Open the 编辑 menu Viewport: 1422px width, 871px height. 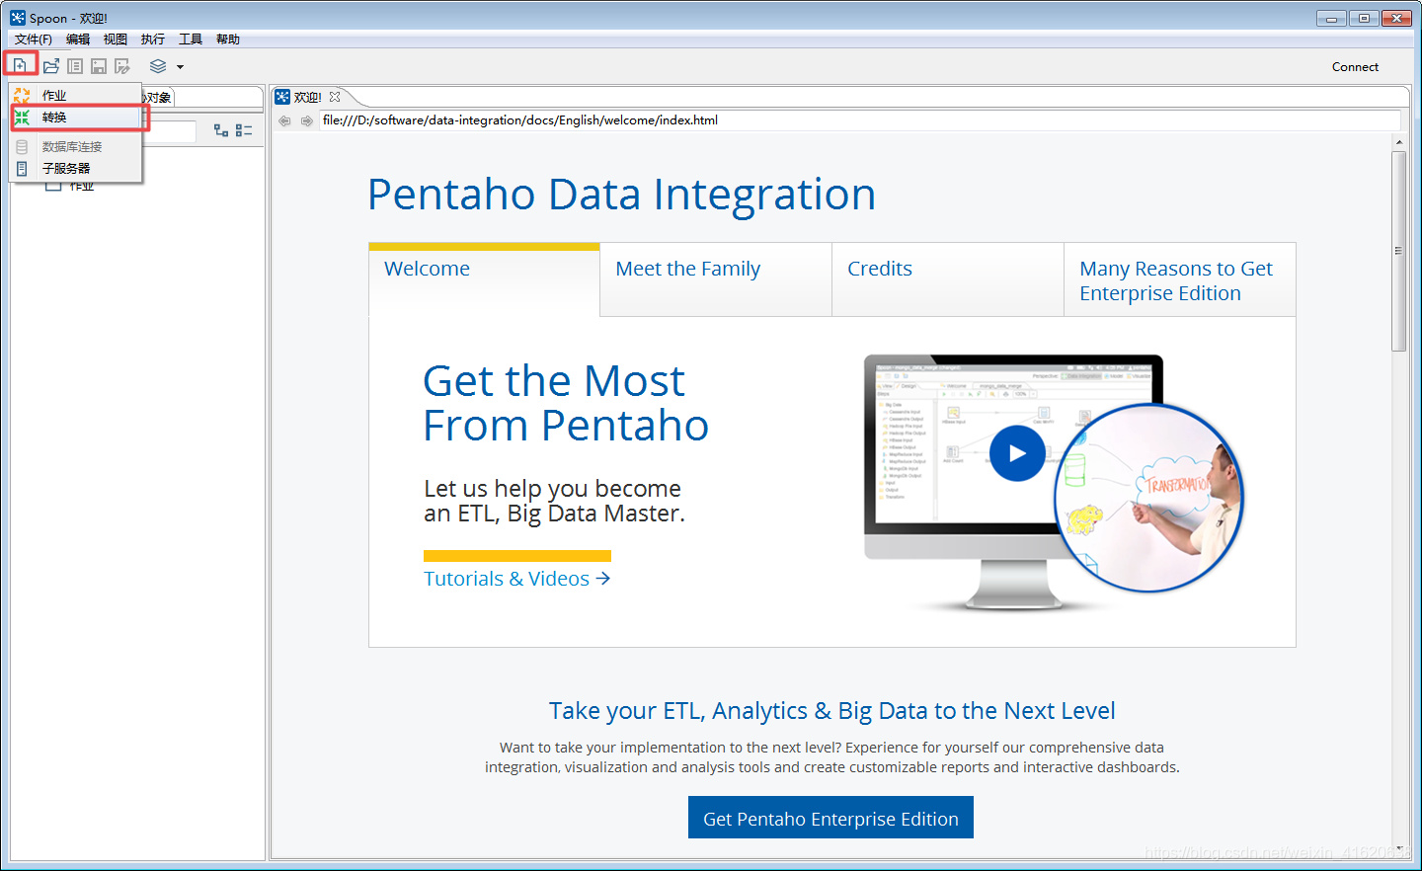(78, 40)
